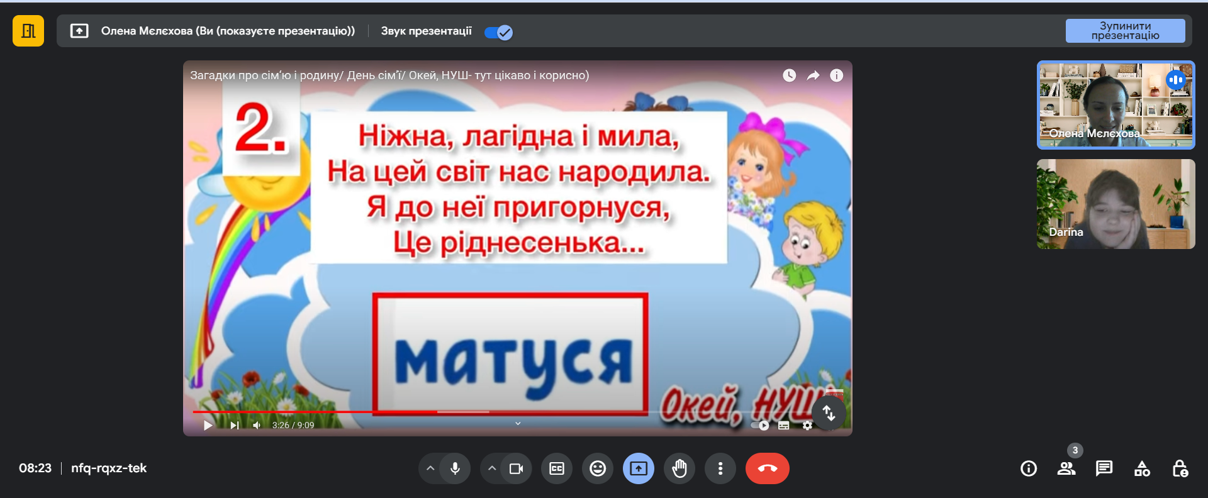Viewport: 1208px width, 498px height.
Task: Mute the video volume speaker
Action: [257, 425]
